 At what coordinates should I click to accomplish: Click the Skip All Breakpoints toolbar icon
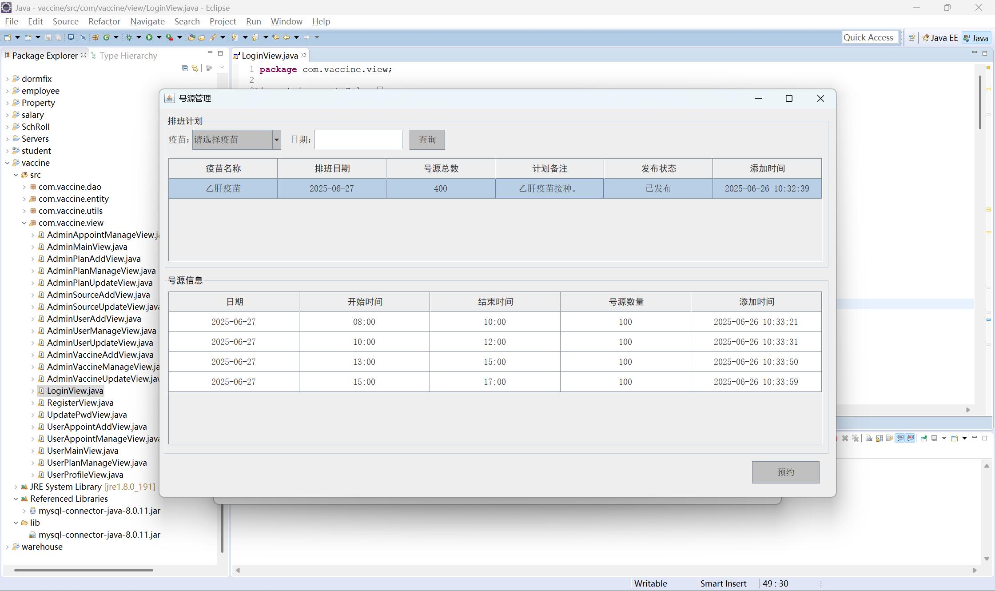[x=83, y=37]
